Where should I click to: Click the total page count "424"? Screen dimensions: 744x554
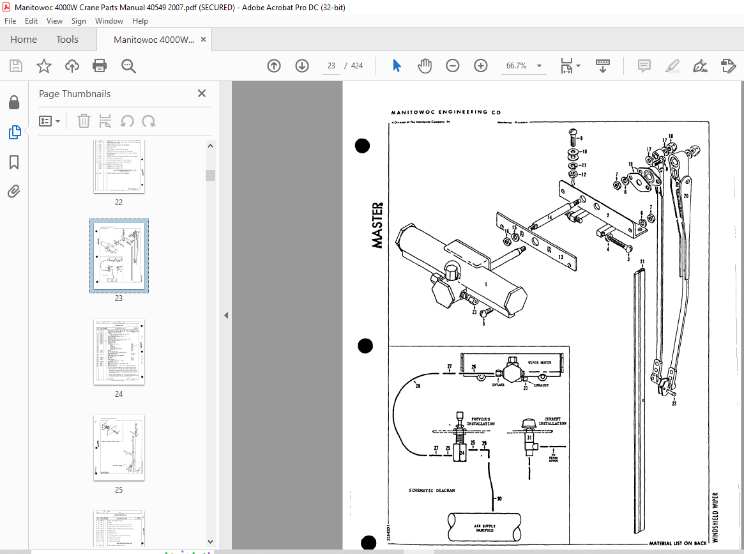click(357, 66)
